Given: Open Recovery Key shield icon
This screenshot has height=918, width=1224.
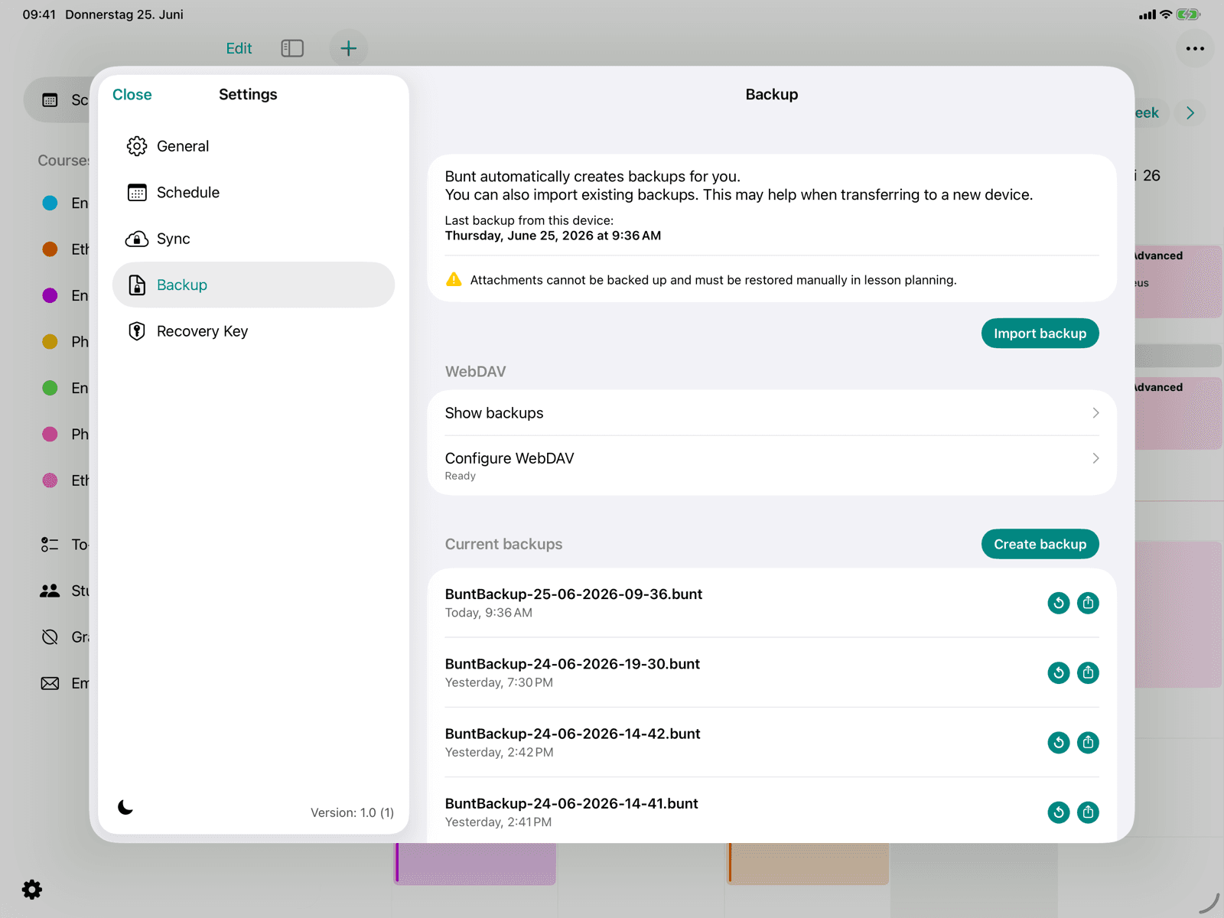Looking at the screenshot, I should [x=137, y=331].
